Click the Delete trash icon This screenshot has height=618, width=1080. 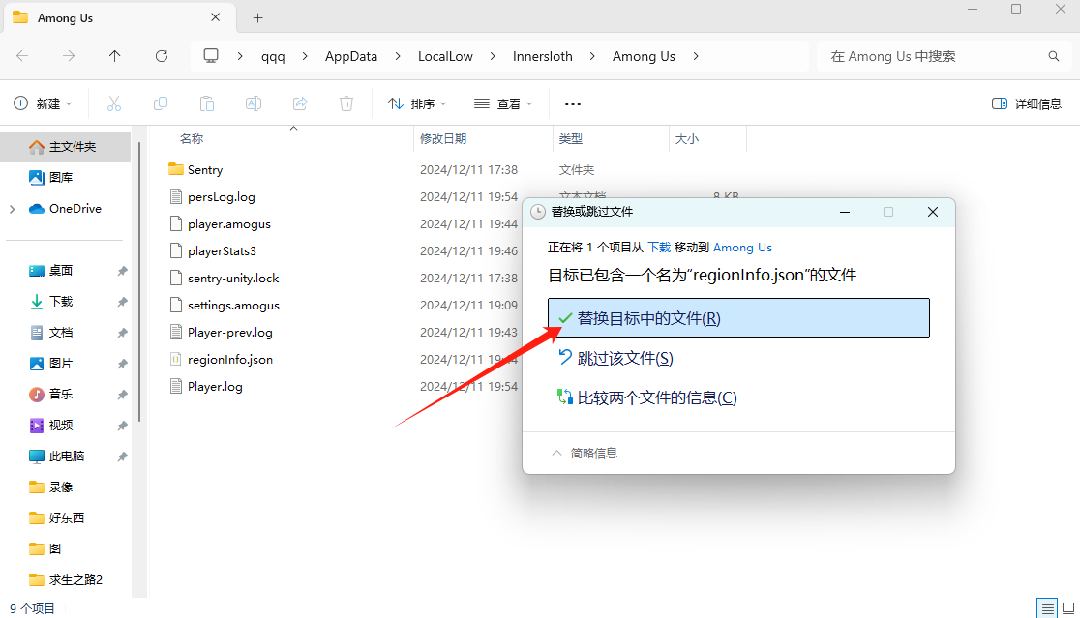point(346,103)
